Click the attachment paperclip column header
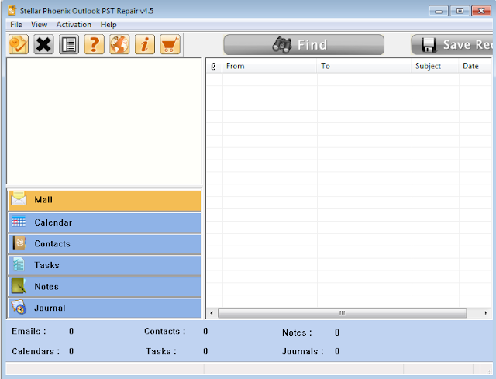 pos(214,66)
